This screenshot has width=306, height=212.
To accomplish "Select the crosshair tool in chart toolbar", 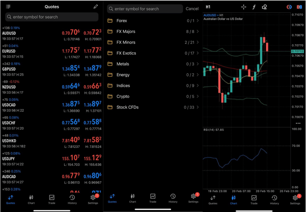I will pos(244,7).
